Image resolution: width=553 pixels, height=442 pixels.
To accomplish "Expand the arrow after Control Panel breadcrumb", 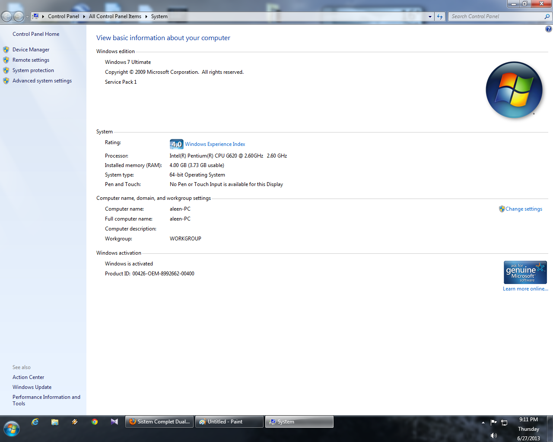I will pos(84,16).
